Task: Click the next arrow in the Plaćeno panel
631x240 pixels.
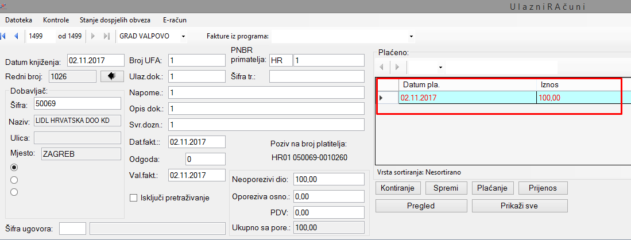Action: coord(397,67)
